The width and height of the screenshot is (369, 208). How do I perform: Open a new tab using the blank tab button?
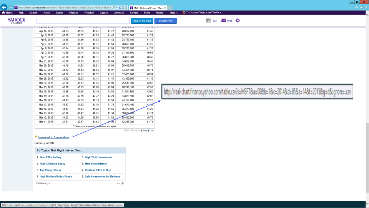click(x=170, y=8)
